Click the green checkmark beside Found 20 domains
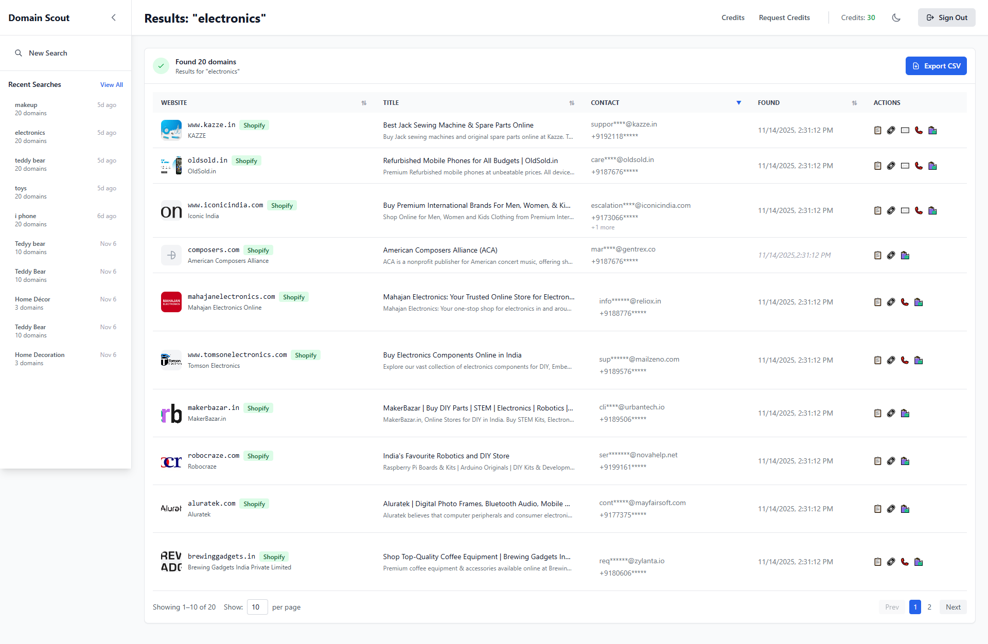This screenshot has width=988, height=644. (x=161, y=66)
